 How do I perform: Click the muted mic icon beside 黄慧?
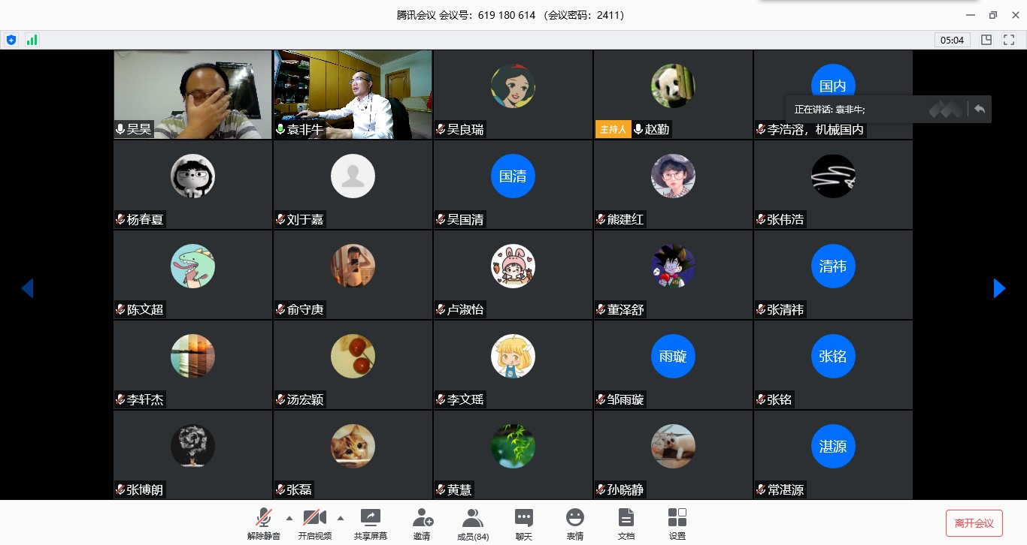pyautogui.click(x=441, y=489)
